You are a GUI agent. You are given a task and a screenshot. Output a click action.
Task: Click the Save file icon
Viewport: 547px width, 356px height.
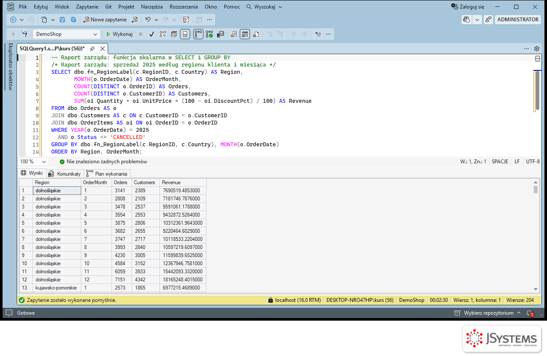point(62,20)
